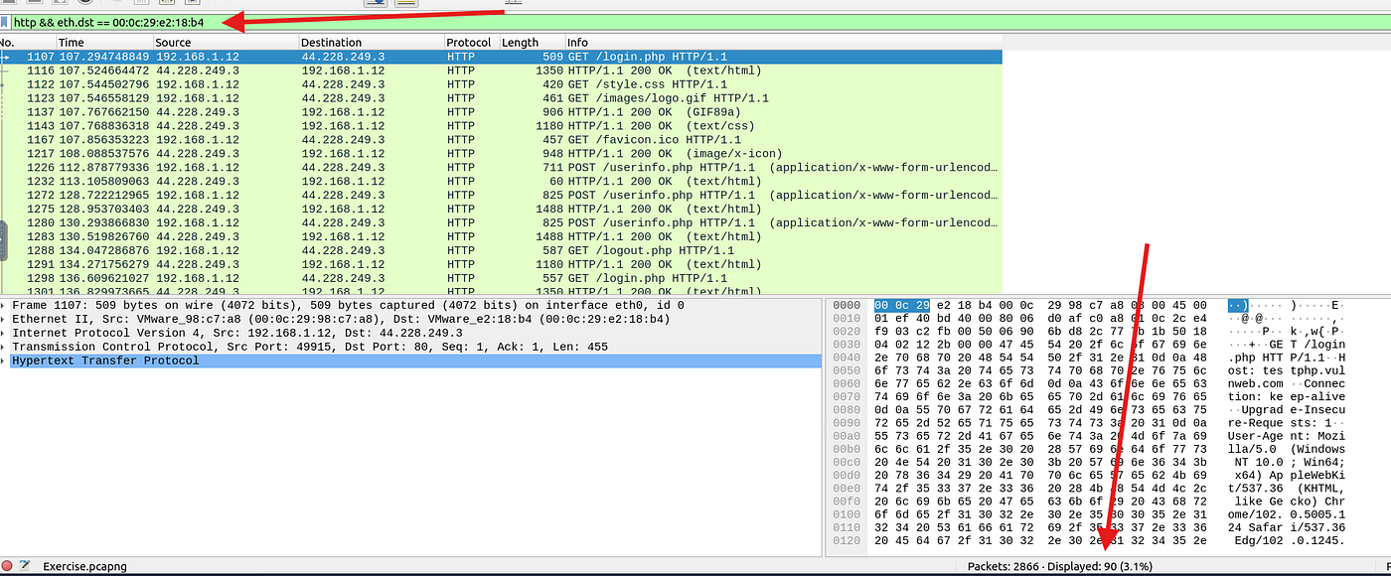This screenshot has height=576, width=1391.
Task: Expand the Transmission Control Protocol node
Action: click(x=4, y=347)
